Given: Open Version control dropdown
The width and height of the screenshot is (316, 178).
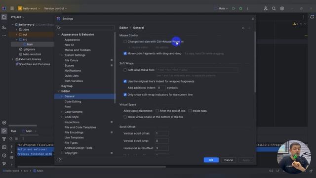Looking at the screenshot, I should [x=55, y=8].
